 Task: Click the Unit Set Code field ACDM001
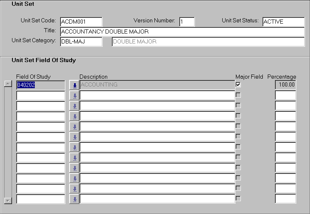coord(81,22)
